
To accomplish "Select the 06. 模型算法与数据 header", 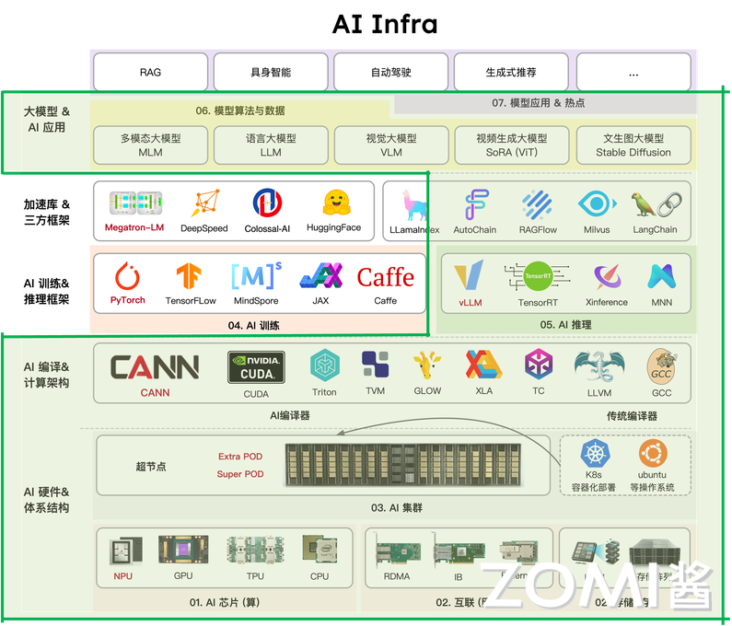I will (x=242, y=110).
